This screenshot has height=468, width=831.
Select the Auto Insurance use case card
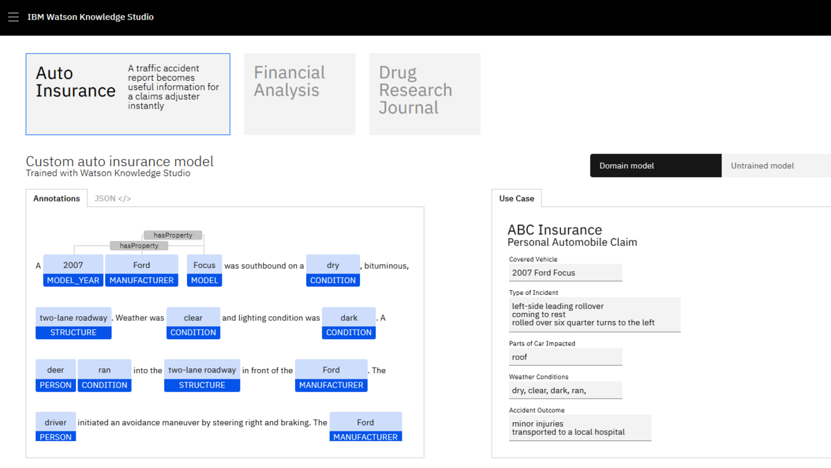pos(128,94)
